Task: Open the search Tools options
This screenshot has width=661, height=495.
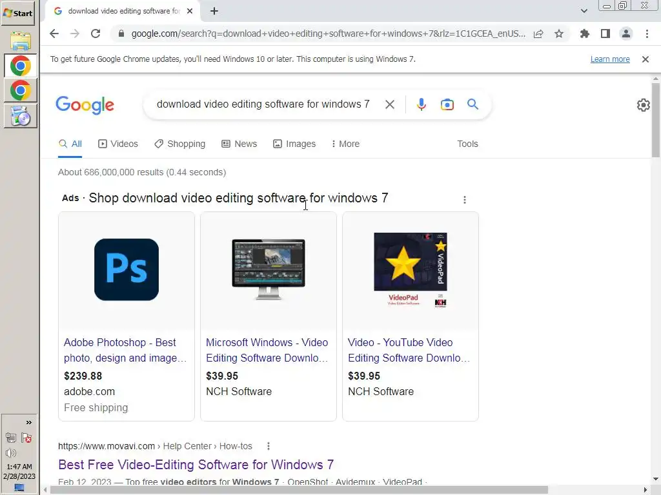Action: [467, 144]
